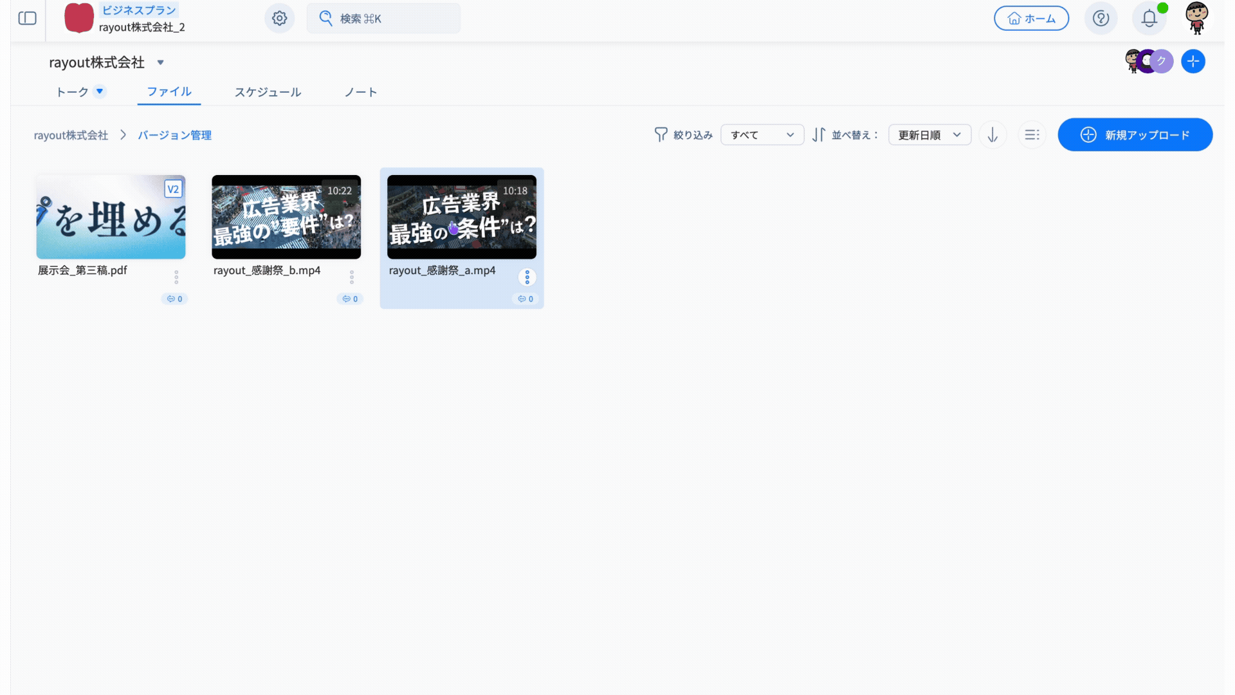Click the search field 検索

tap(383, 18)
